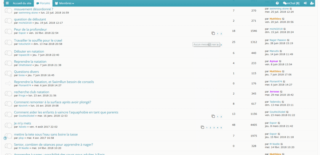View latest post icon beside miché2018
Image resolution: width=320 pixels, height=155 pixels.
pyautogui.click(x=285, y=29)
